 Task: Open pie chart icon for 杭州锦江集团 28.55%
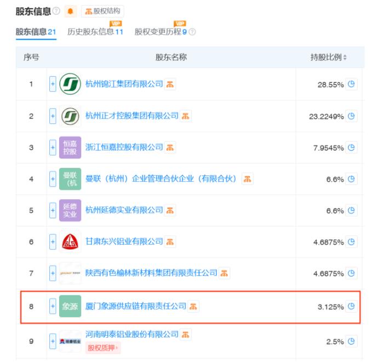tap(352, 84)
